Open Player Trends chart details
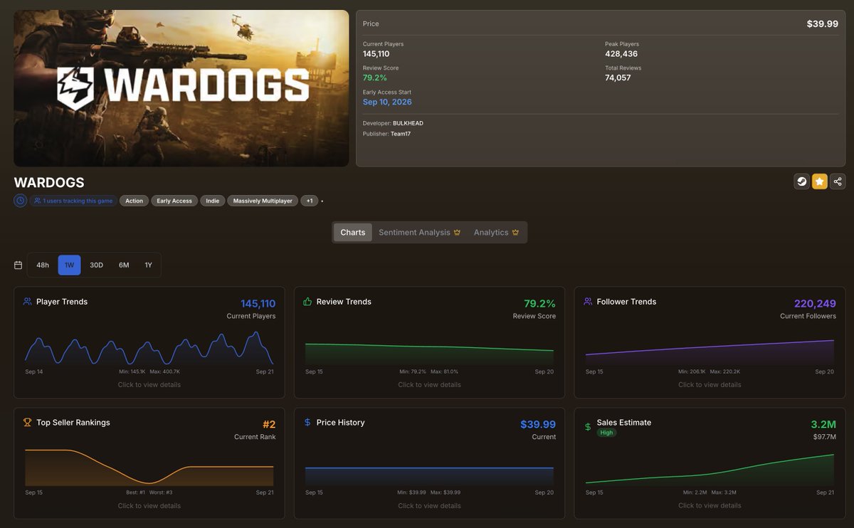The image size is (854, 528). tap(149, 385)
